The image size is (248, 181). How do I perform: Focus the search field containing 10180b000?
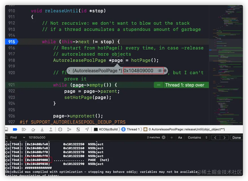pos(87,137)
